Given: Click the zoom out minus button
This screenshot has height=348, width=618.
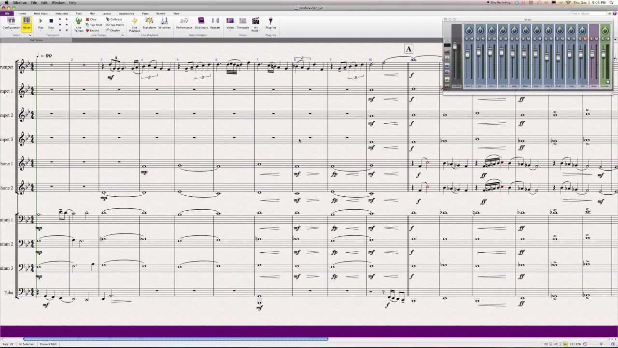Looking at the screenshot, I should point(585,344).
